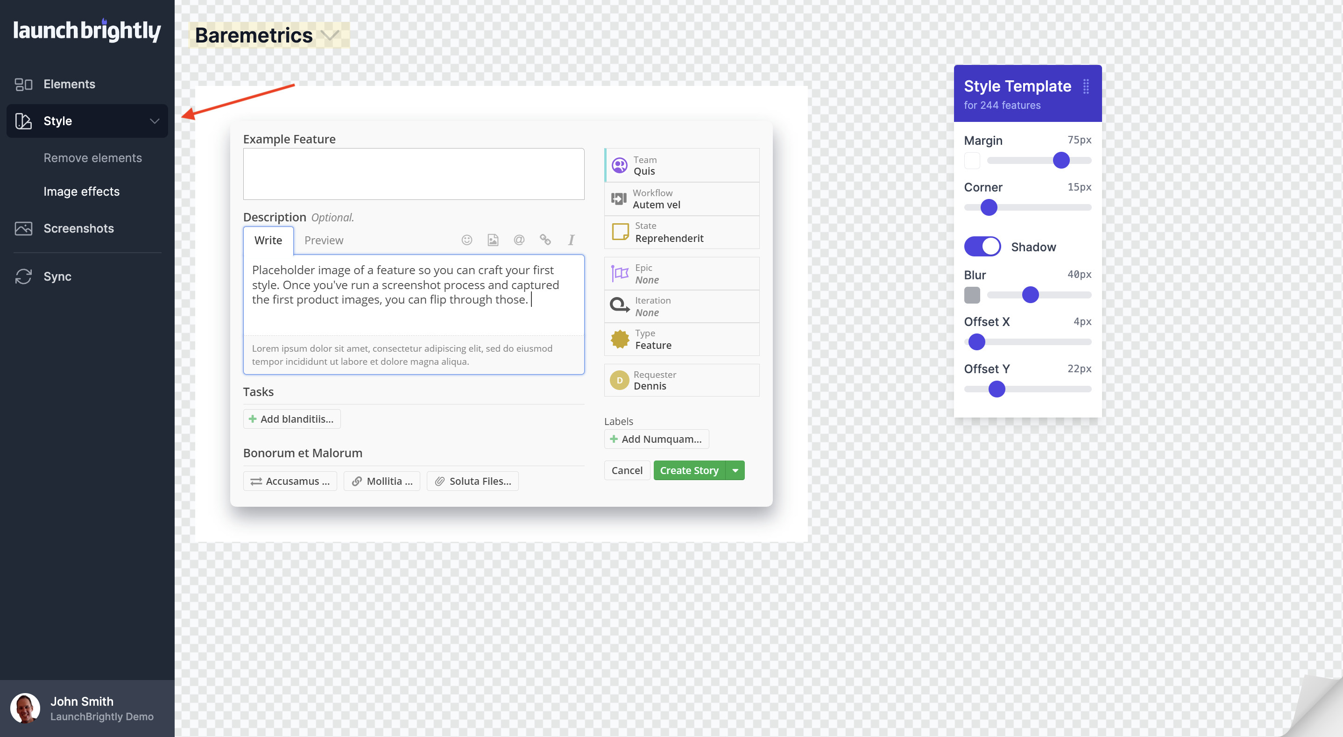Switch to the Preview tab

324,241
